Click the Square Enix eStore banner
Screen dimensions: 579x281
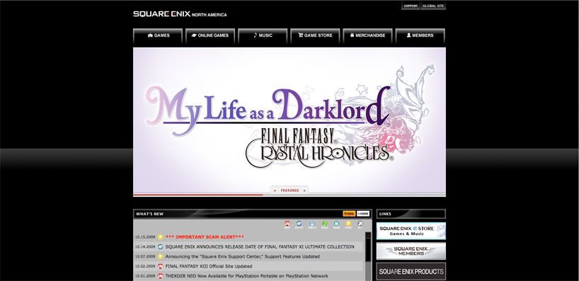pos(411,231)
